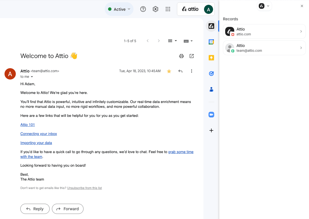Open the Google apps grid

click(x=168, y=9)
